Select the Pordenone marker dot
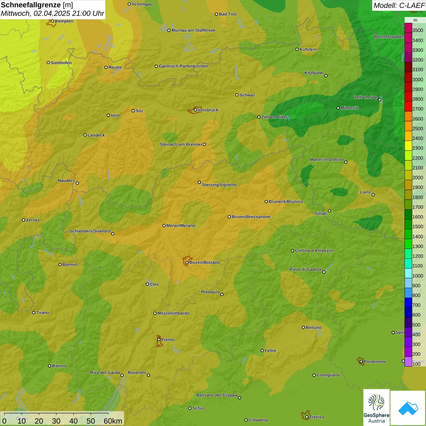This screenshot has width=426, height=426. point(361,361)
